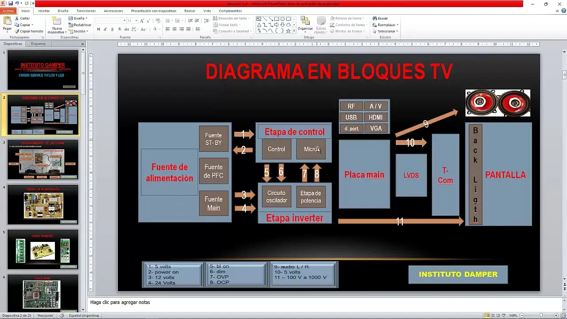
Task: Select the triangle shape in shapes gallery
Action: (x=259, y=25)
